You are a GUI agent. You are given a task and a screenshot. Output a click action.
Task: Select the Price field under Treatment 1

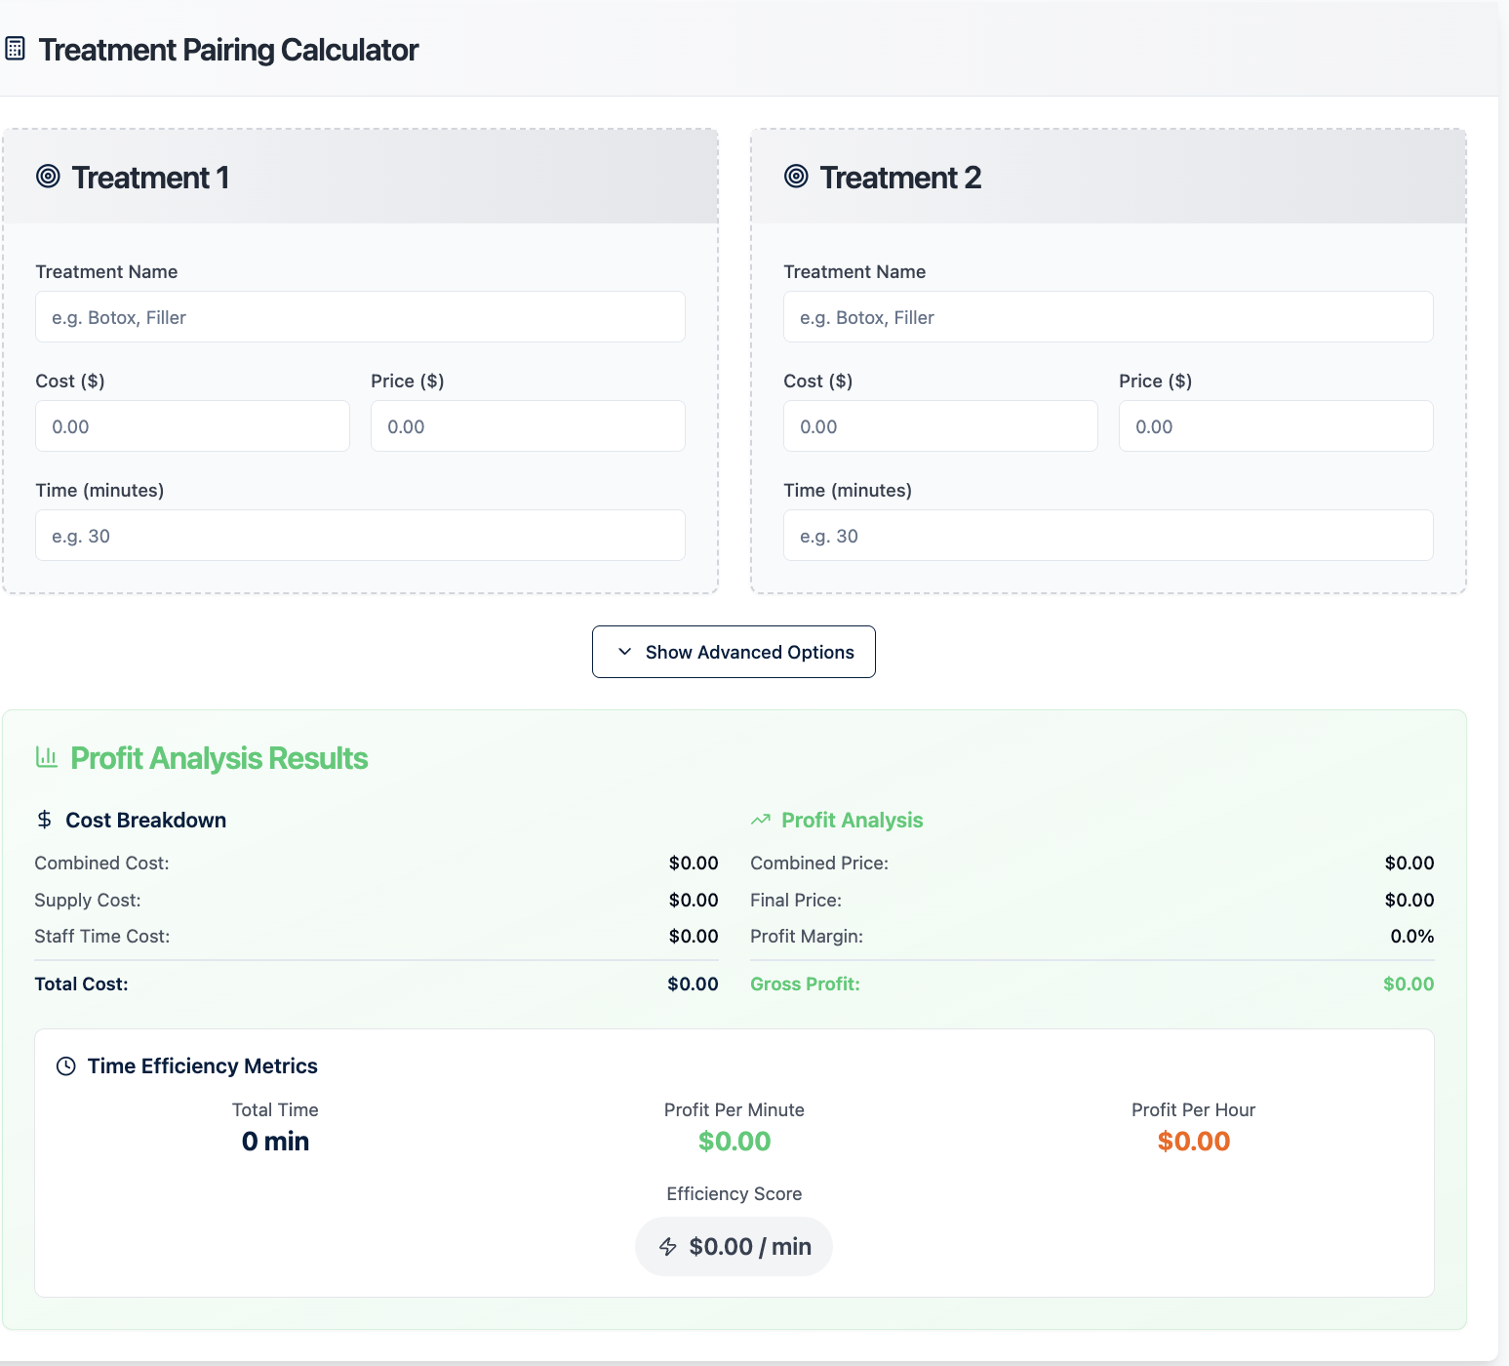[x=527, y=425]
